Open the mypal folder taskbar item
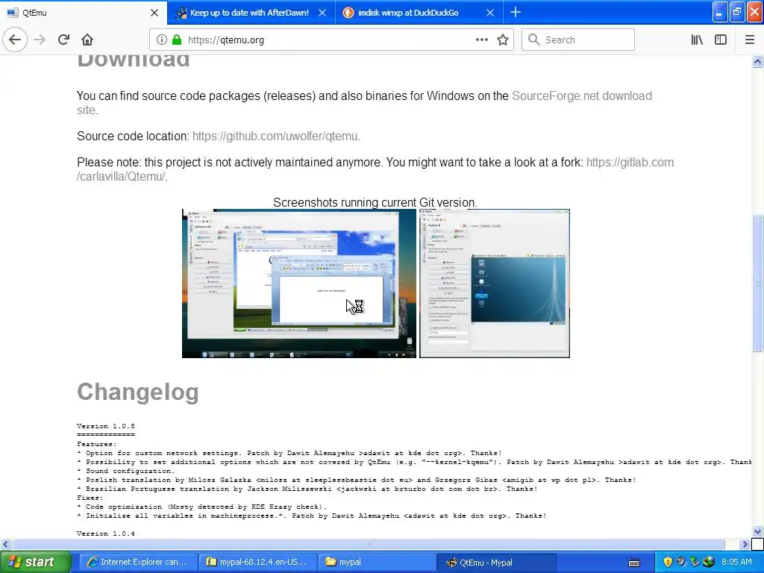Screen dimensions: 764x573 (x=378, y=563)
